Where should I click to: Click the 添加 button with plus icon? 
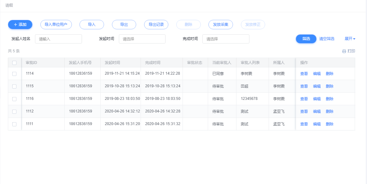pos(20,25)
